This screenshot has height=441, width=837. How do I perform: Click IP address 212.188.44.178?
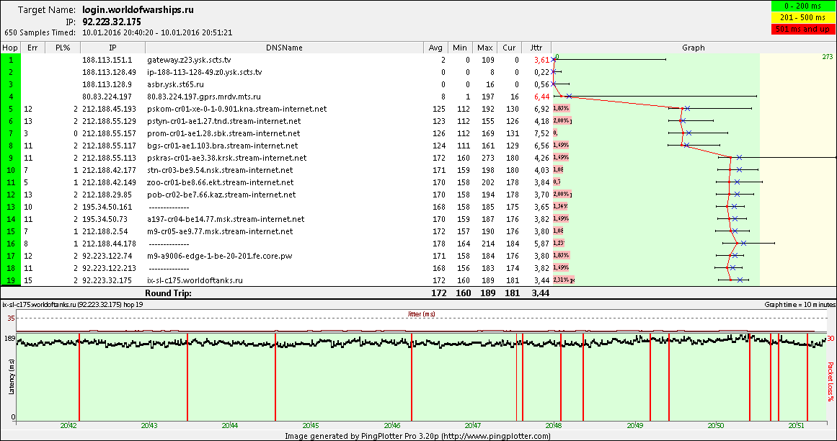point(109,244)
